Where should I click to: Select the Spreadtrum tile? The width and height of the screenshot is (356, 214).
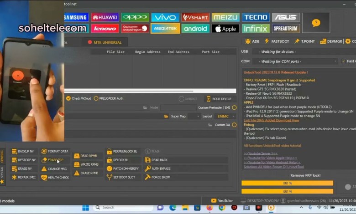(x=286, y=29)
